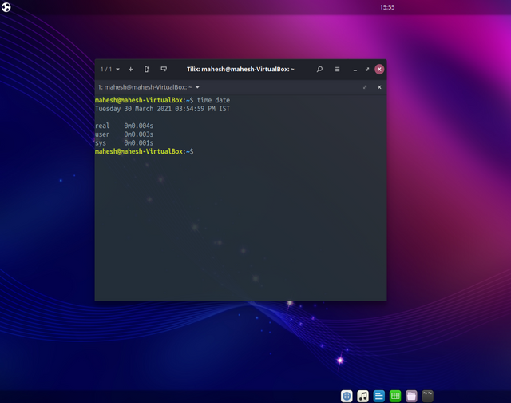
Task: Close the Tilix window
Action: 379,70
